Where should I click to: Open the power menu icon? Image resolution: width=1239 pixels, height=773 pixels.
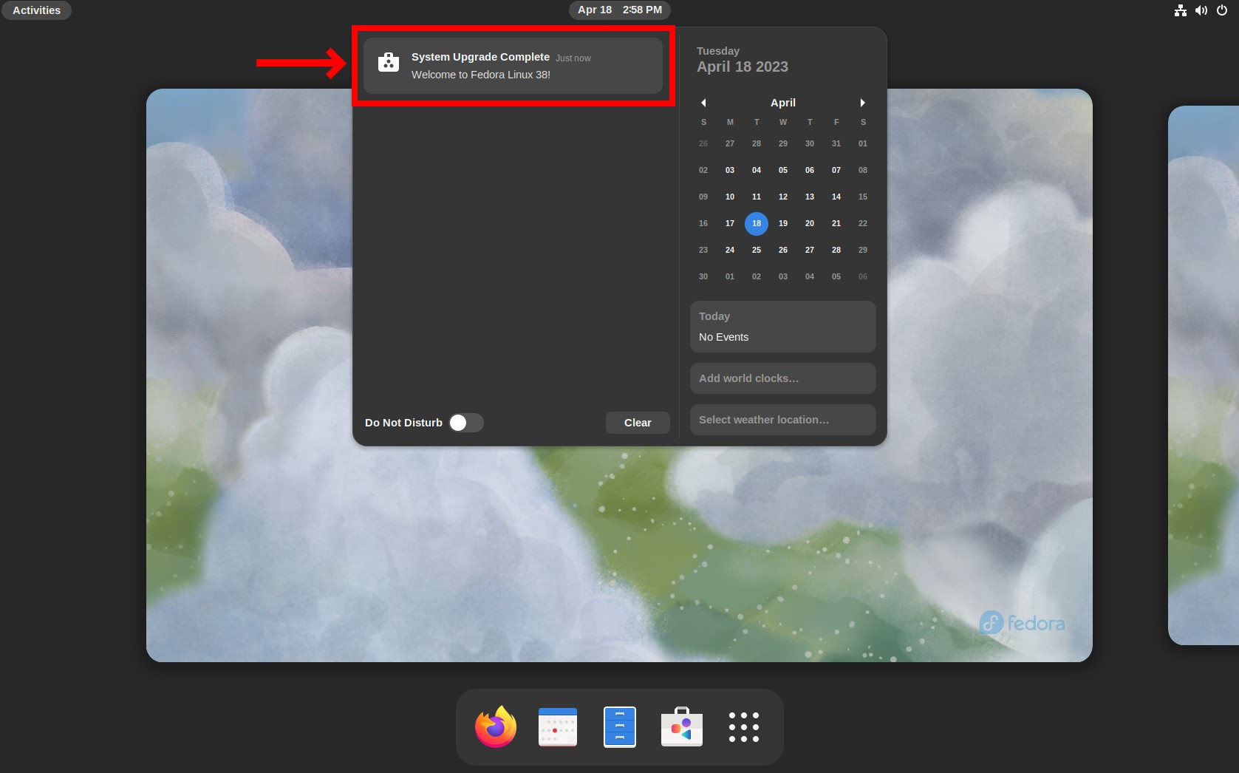click(1222, 10)
